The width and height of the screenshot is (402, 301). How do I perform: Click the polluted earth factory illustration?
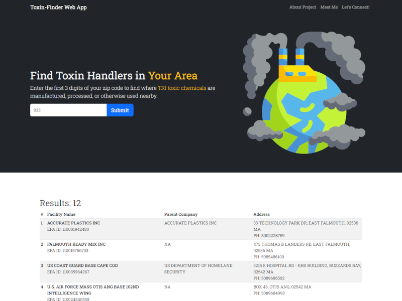click(303, 93)
